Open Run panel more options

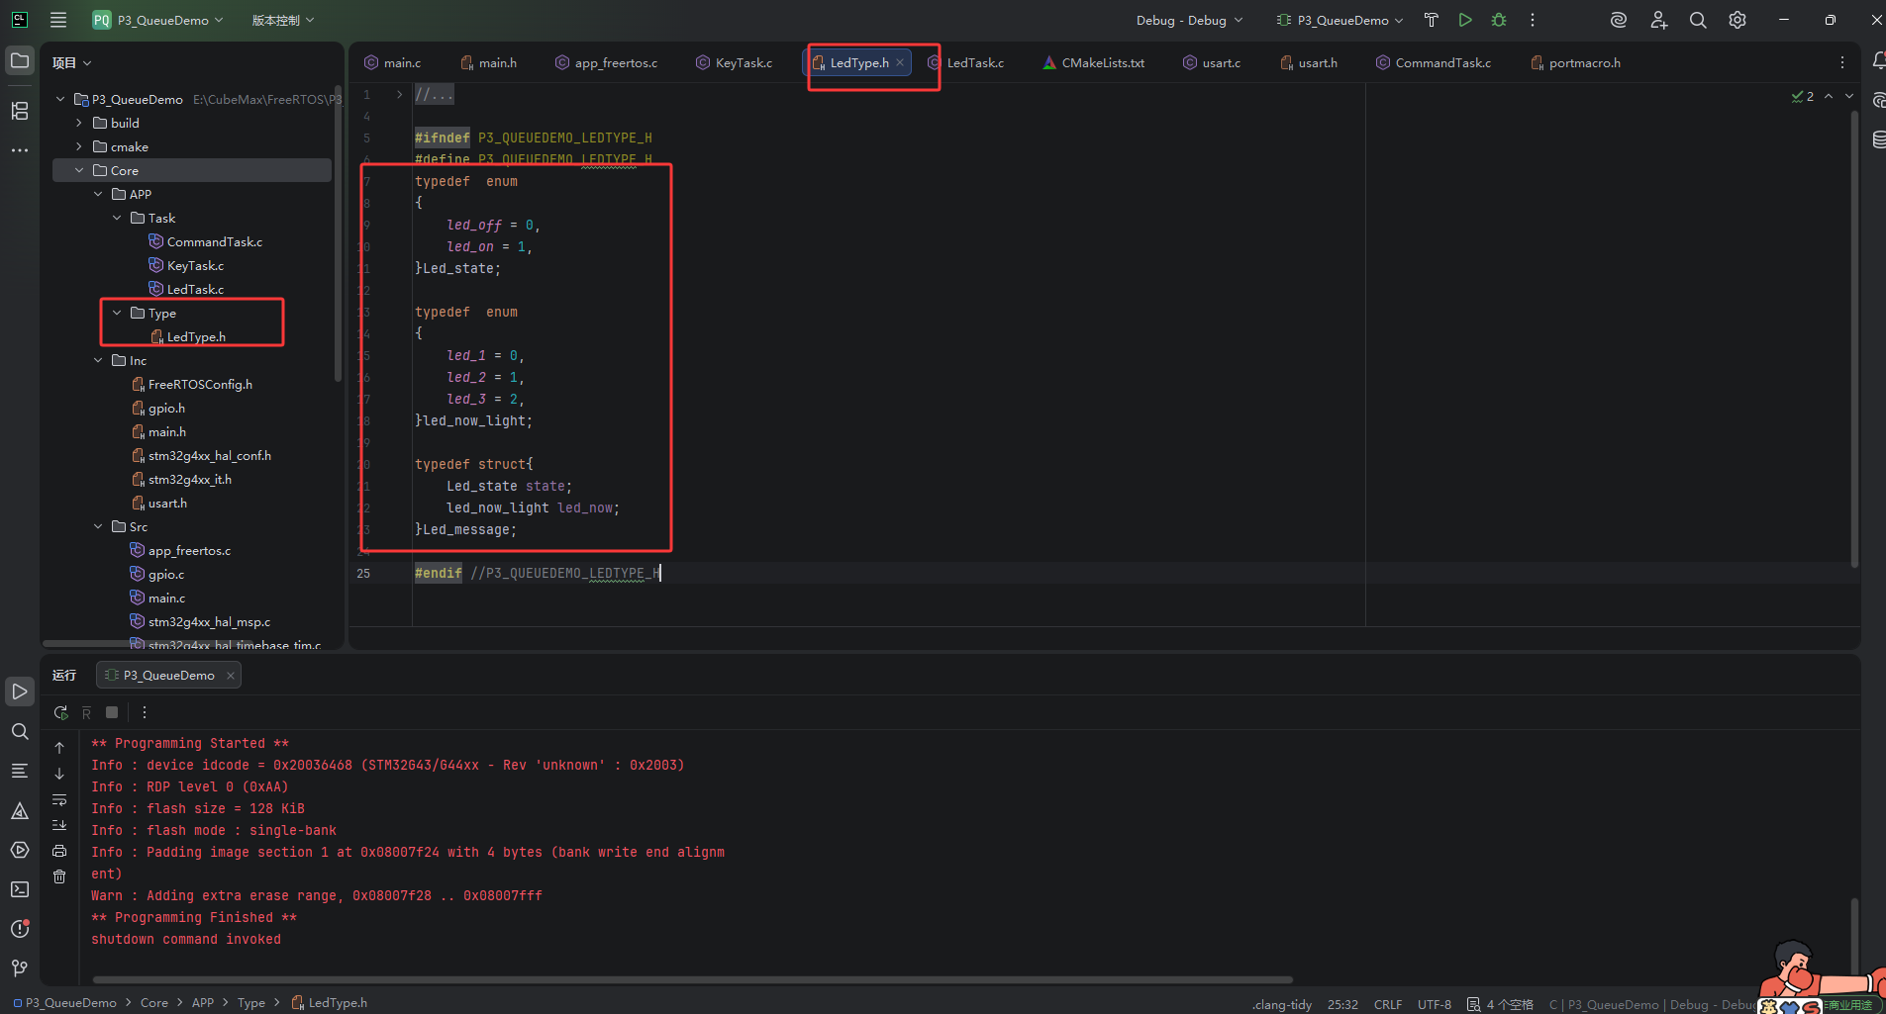click(145, 712)
